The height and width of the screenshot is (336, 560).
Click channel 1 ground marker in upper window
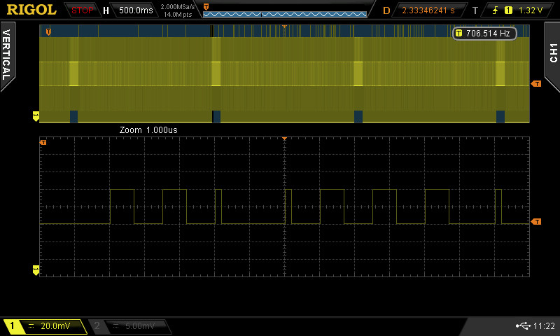click(36, 115)
